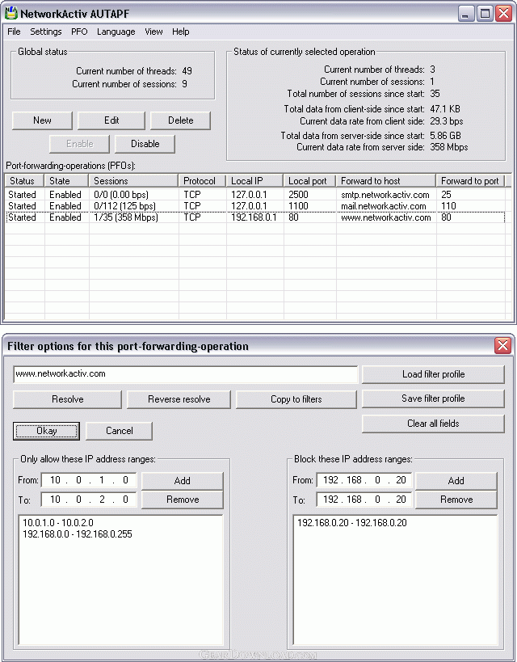Select the www.networkactiv.com table row
Viewport: 517px width, 662px height.
tap(255, 217)
